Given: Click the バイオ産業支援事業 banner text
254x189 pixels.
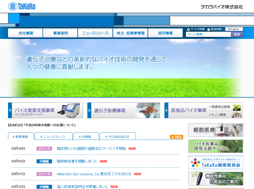Looking at the screenshot, I should [35, 110].
